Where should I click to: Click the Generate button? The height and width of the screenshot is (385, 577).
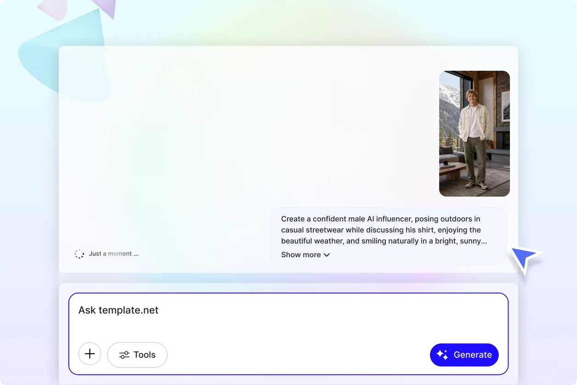pos(464,355)
